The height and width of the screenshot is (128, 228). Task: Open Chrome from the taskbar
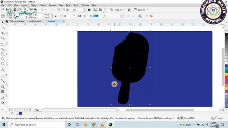point(94,124)
